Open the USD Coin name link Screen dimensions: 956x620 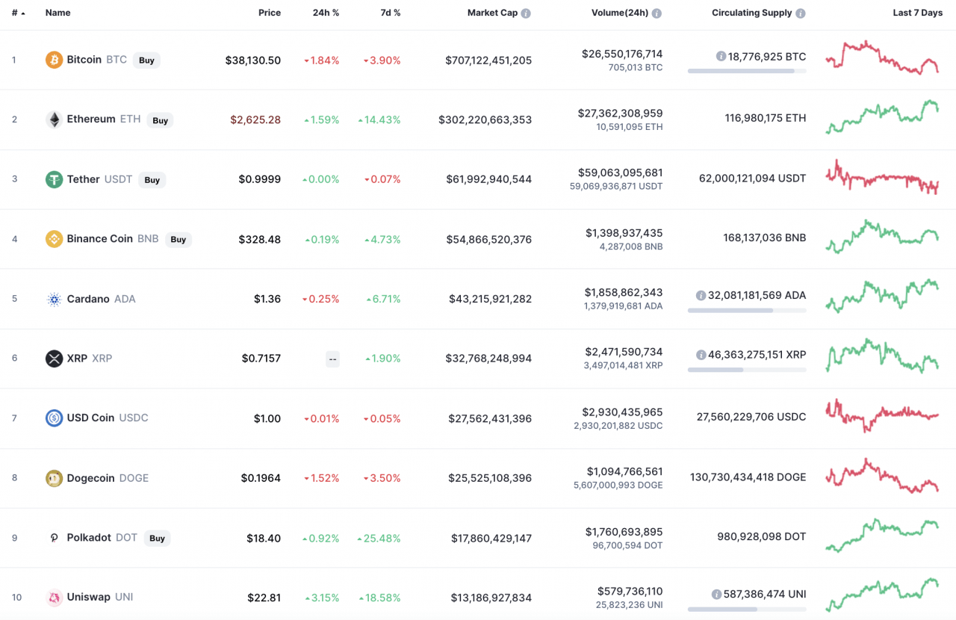point(91,418)
